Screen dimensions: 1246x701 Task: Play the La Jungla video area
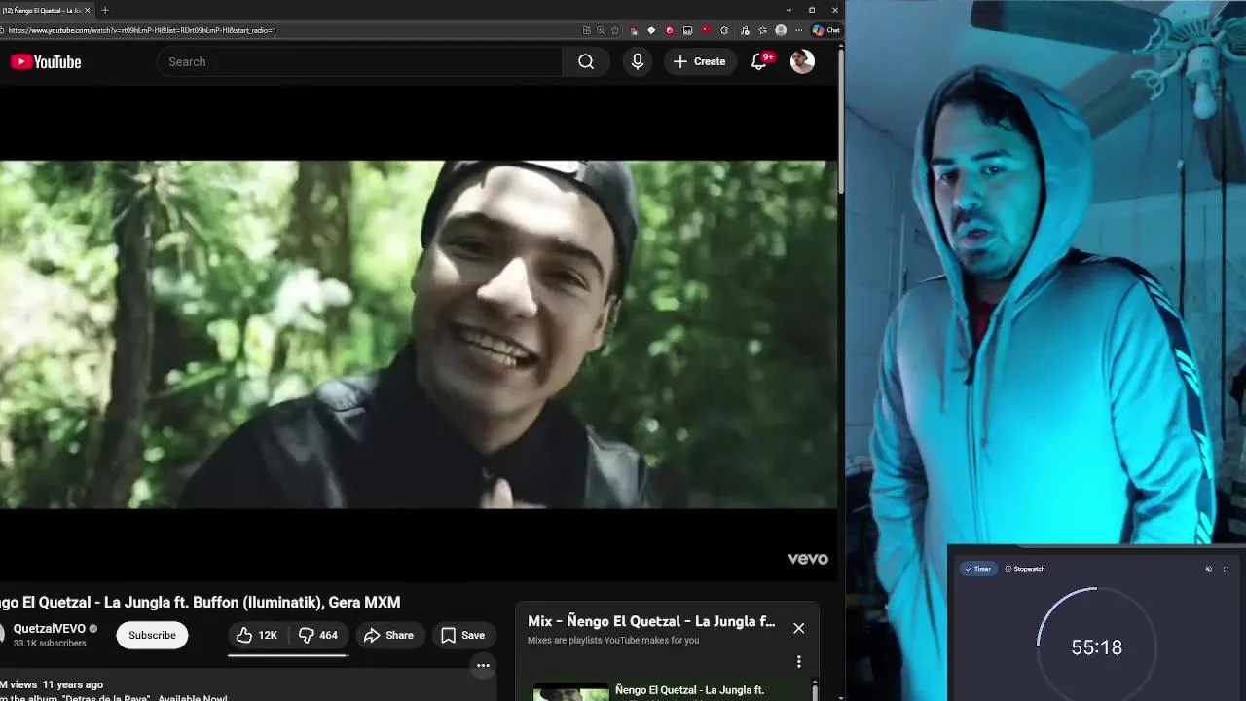pyautogui.click(x=419, y=334)
